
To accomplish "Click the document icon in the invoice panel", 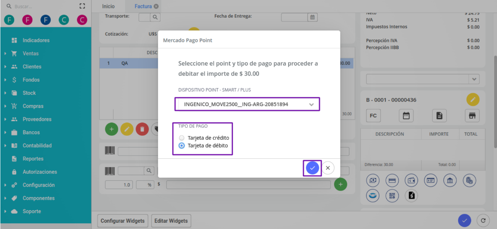I will (x=439, y=116).
